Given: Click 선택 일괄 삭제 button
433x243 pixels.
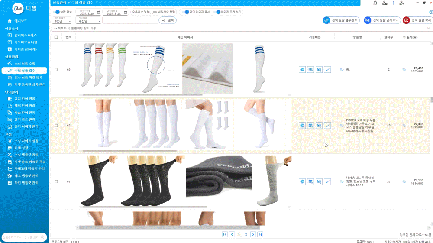Looking at the screenshot, I should 418,20.
